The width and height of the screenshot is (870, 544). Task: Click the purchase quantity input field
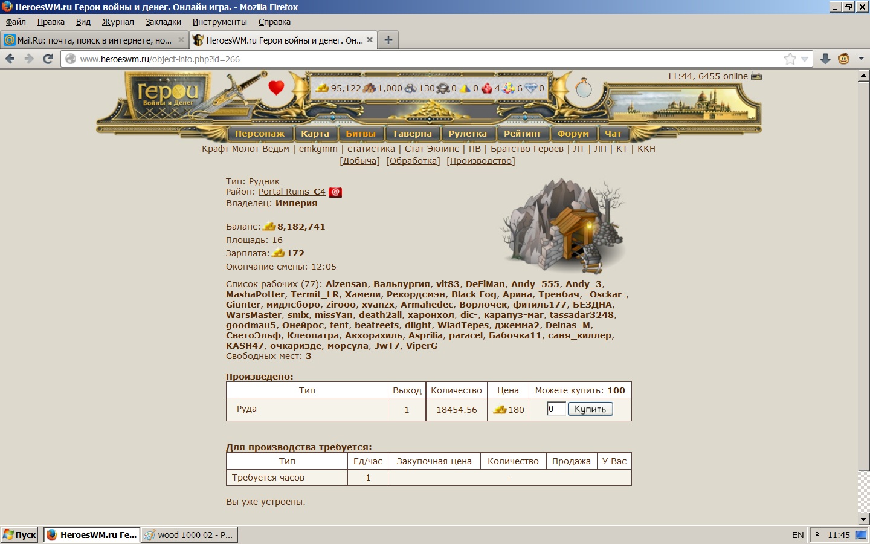tap(556, 409)
